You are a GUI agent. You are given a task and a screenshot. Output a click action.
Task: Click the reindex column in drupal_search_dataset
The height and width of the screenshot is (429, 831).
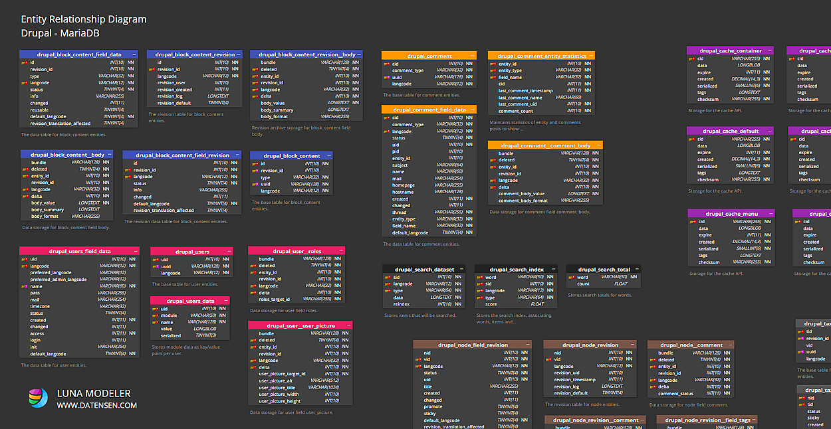pyautogui.click(x=425, y=305)
